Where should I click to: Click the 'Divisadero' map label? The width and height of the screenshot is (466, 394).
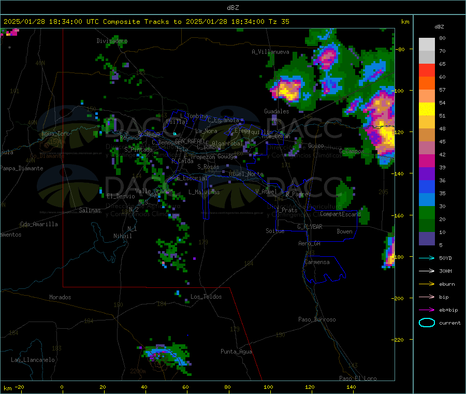(112, 41)
